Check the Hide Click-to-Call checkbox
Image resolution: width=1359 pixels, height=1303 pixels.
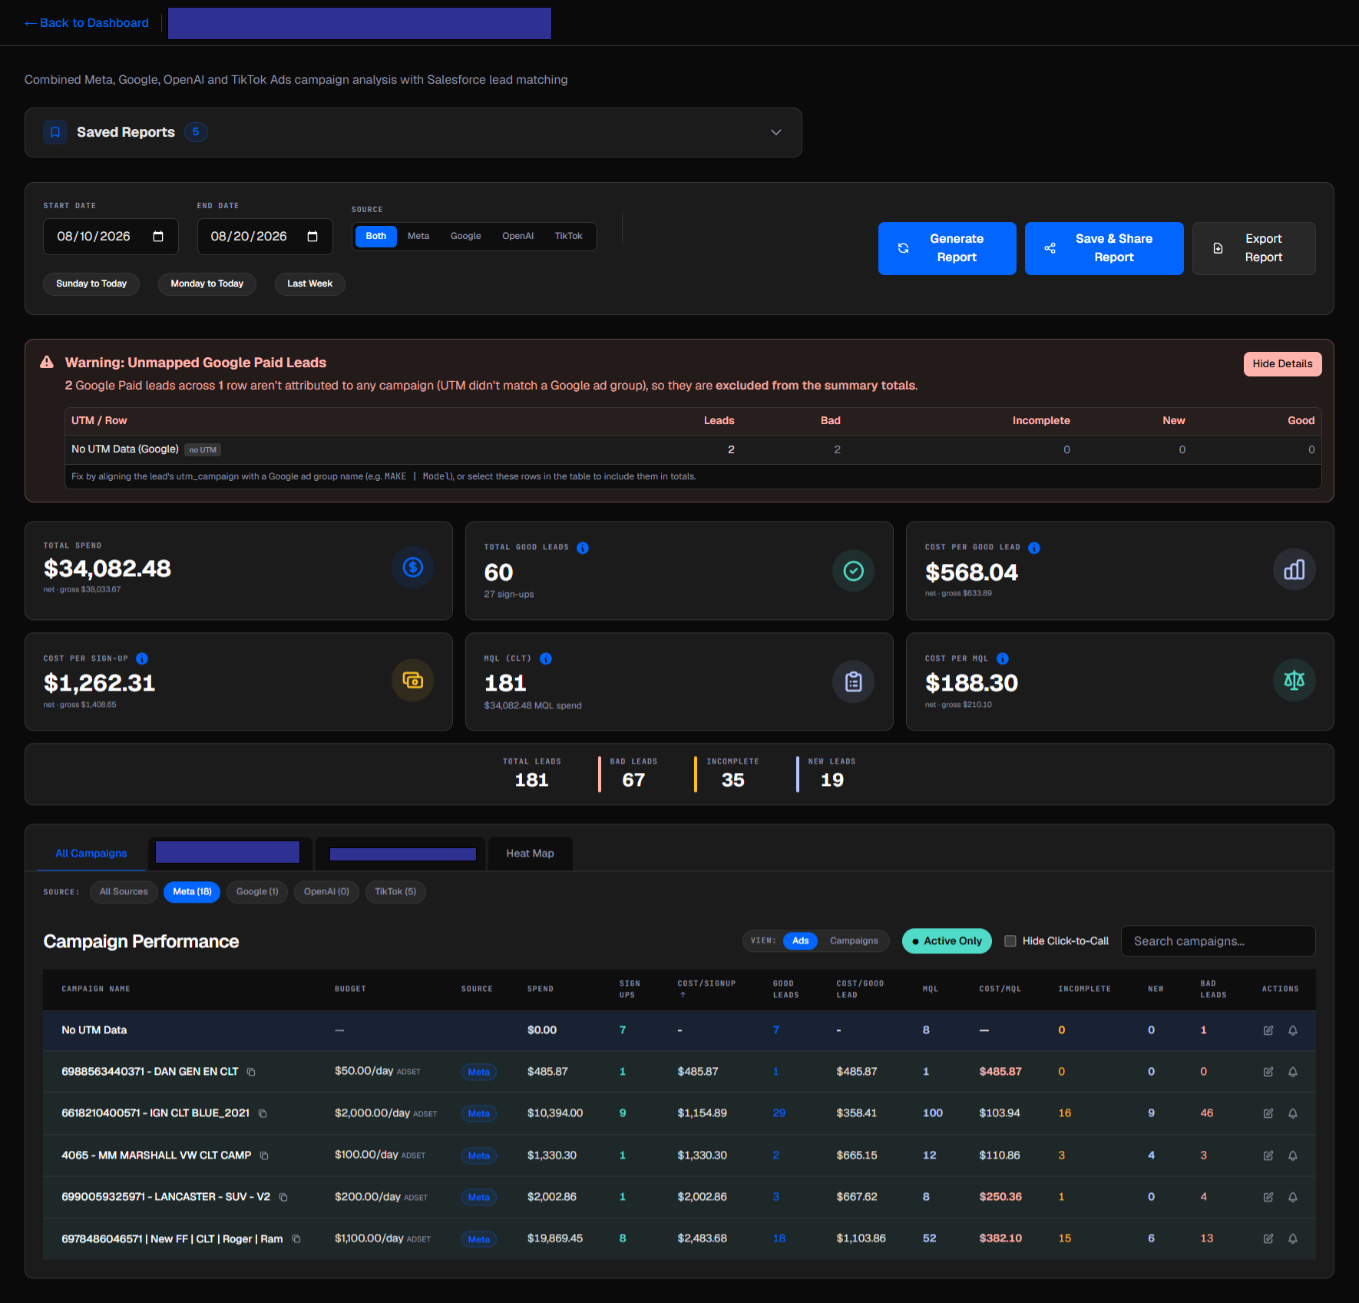tap(1010, 941)
